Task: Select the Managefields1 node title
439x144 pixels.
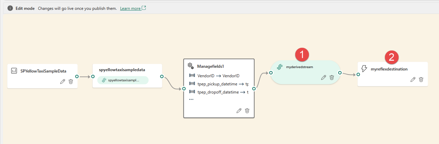Action: (210, 66)
